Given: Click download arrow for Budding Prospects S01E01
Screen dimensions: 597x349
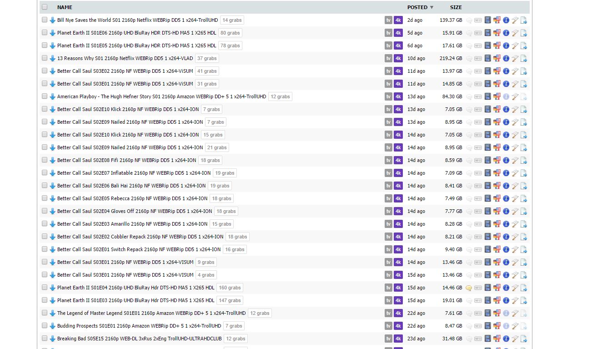Looking at the screenshot, I should click(52, 326).
